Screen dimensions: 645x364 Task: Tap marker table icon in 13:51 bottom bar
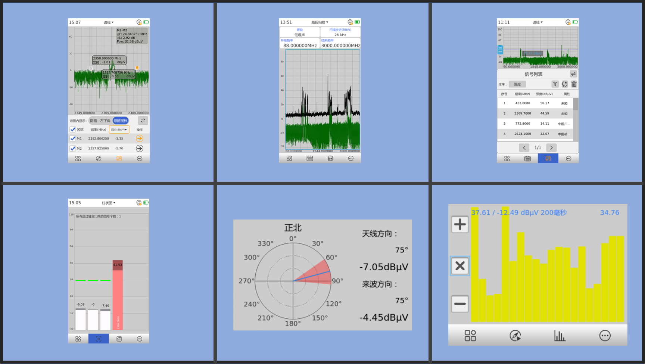pos(330,158)
